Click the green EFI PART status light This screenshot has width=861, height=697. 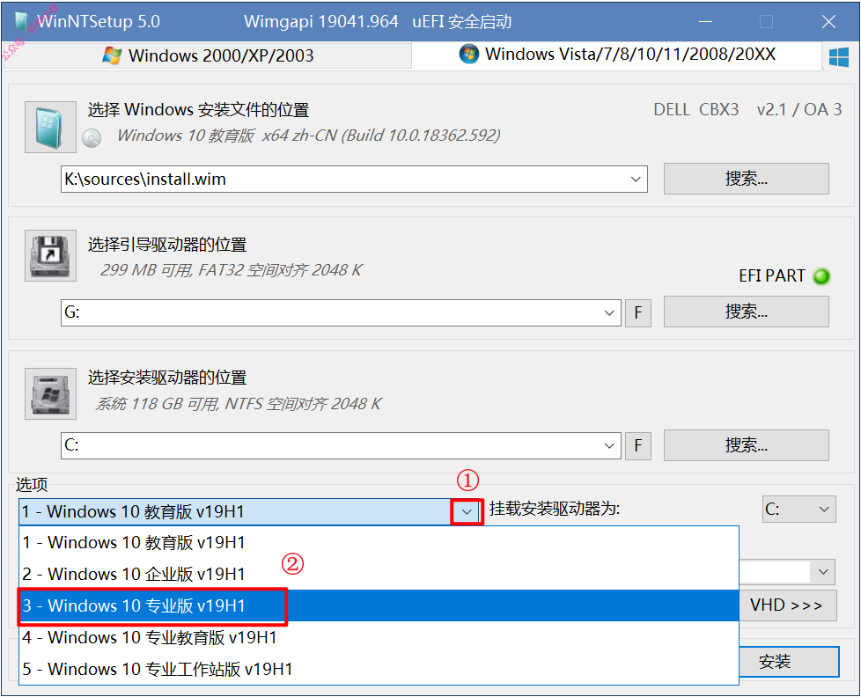coord(821,276)
